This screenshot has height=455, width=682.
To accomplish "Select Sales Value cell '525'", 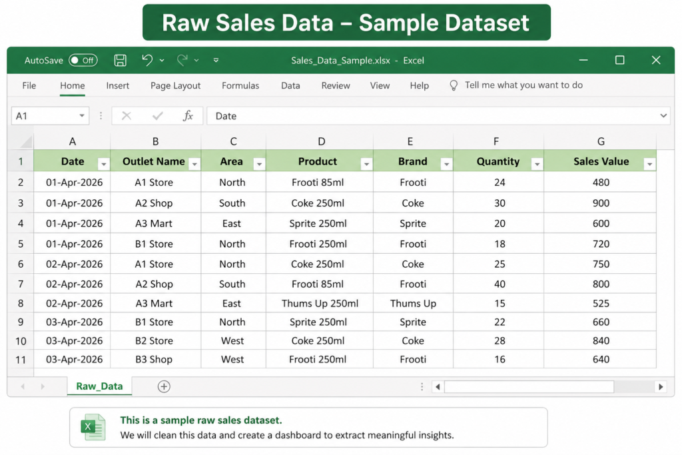I will pyautogui.click(x=600, y=303).
